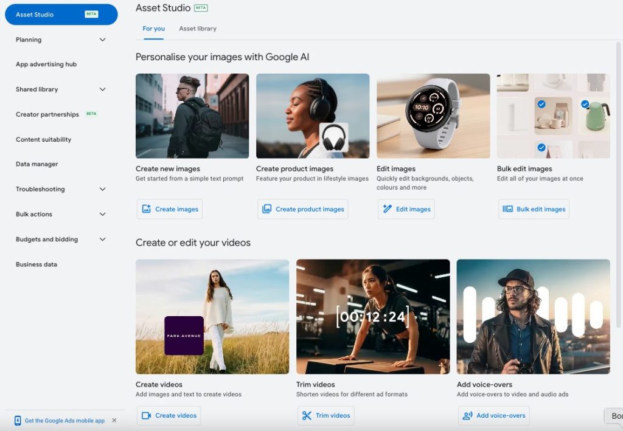Image resolution: width=623 pixels, height=431 pixels.
Task: Expand the Budgets and bidding chevron
Action: pyautogui.click(x=102, y=240)
